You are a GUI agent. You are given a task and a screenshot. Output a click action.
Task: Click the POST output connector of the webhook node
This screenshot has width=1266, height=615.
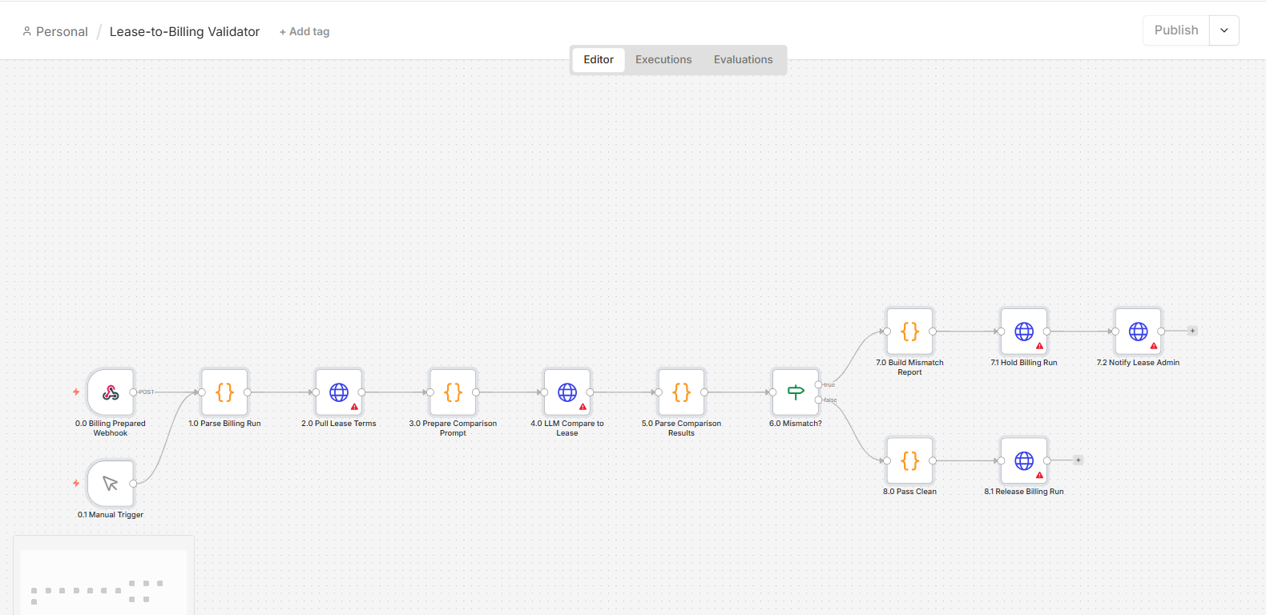click(133, 392)
